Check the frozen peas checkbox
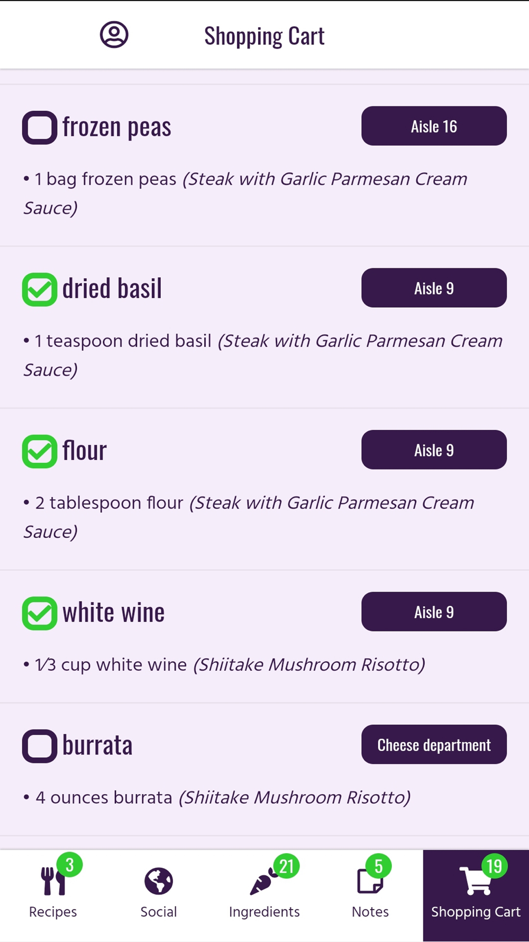 tap(40, 128)
